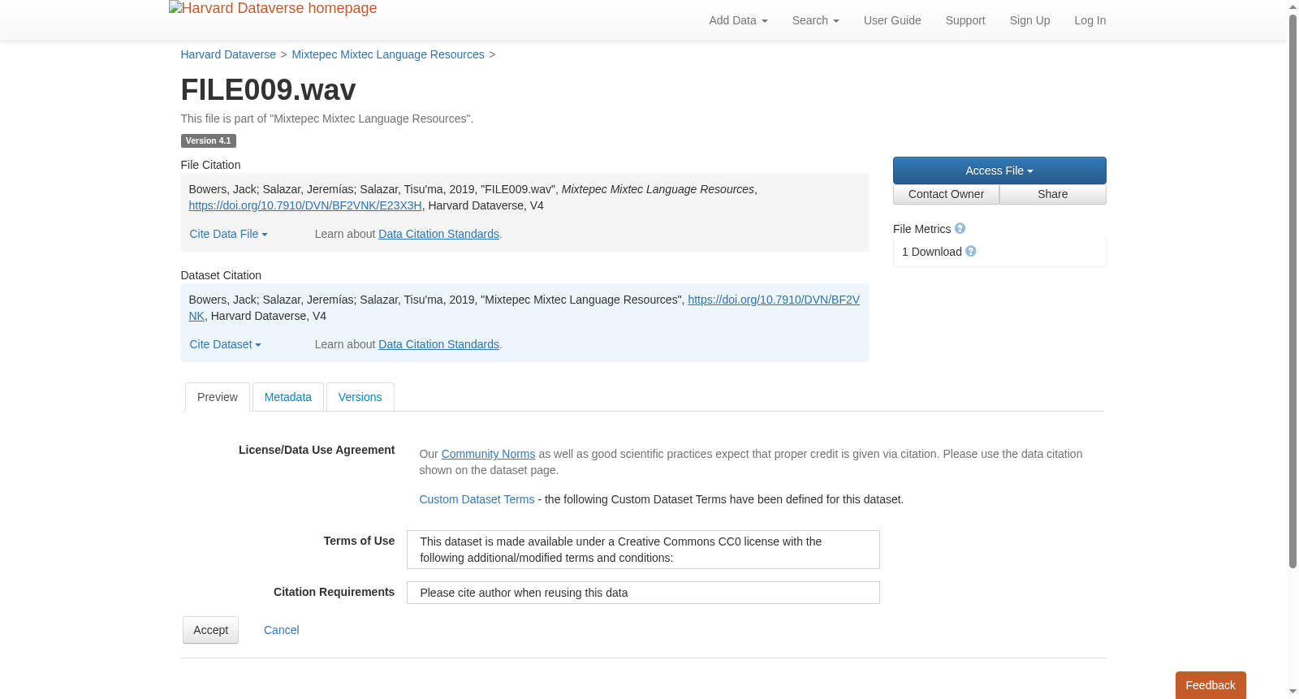The width and height of the screenshot is (1299, 699).
Task: Click the Share button
Action: tap(1053, 194)
